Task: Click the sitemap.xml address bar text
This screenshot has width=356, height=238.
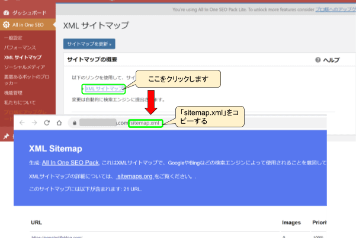Action: tap(145, 123)
